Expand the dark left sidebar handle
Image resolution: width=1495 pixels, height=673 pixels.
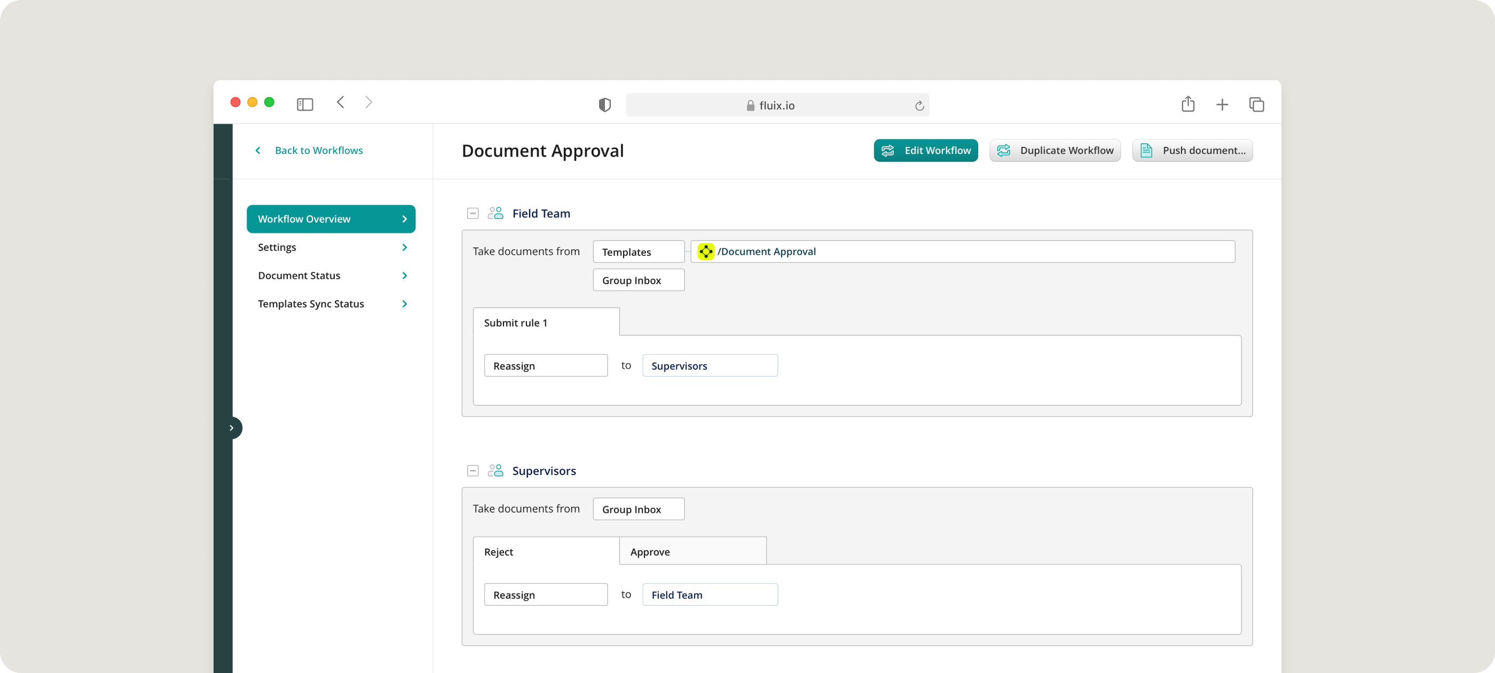pos(232,427)
